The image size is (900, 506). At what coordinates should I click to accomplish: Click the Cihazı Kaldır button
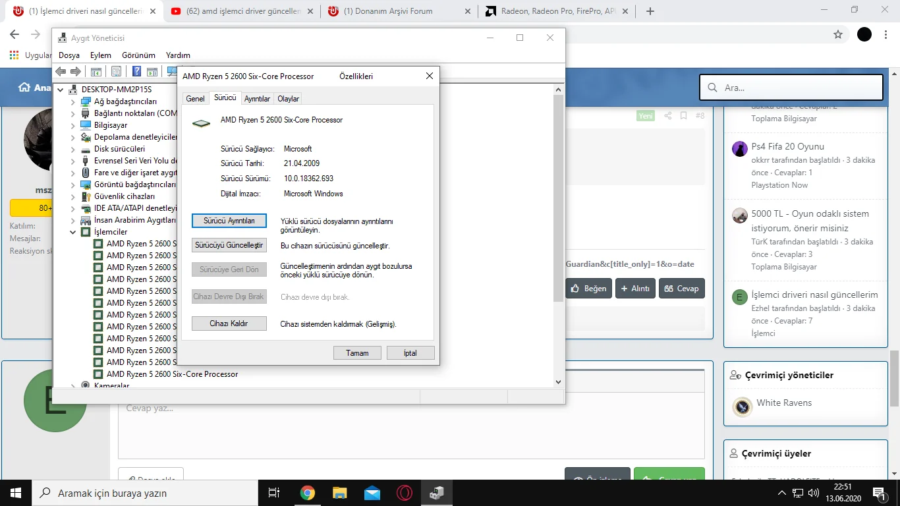click(229, 323)
